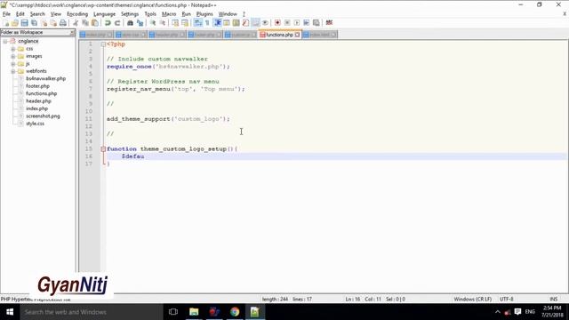Open header.php in the workspace tree
569x320 pixels.
click(38, 101)
